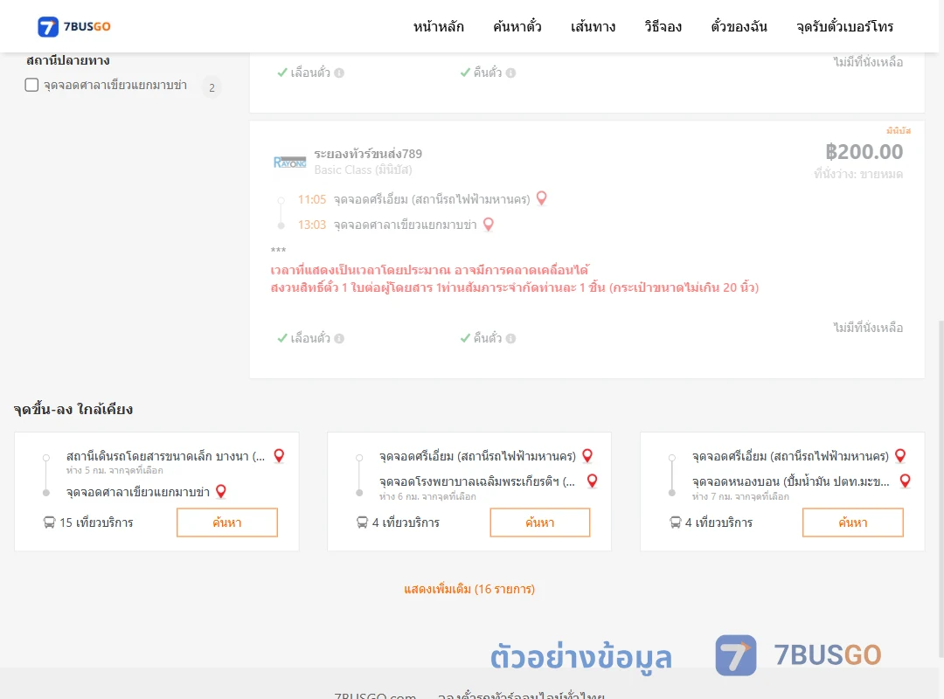This screenshot has height=699, width=944.
Task: Click ค้นหา button in โรงพยาบาลเฉลิมพระเกียรติฯ card
Action: click(x=540, y=523)
